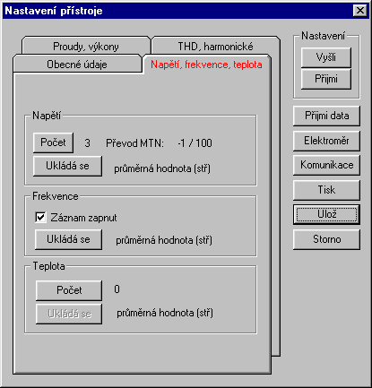
Task: Click the Napětí, frekvence, teplota tab
Action: point(206,65)
